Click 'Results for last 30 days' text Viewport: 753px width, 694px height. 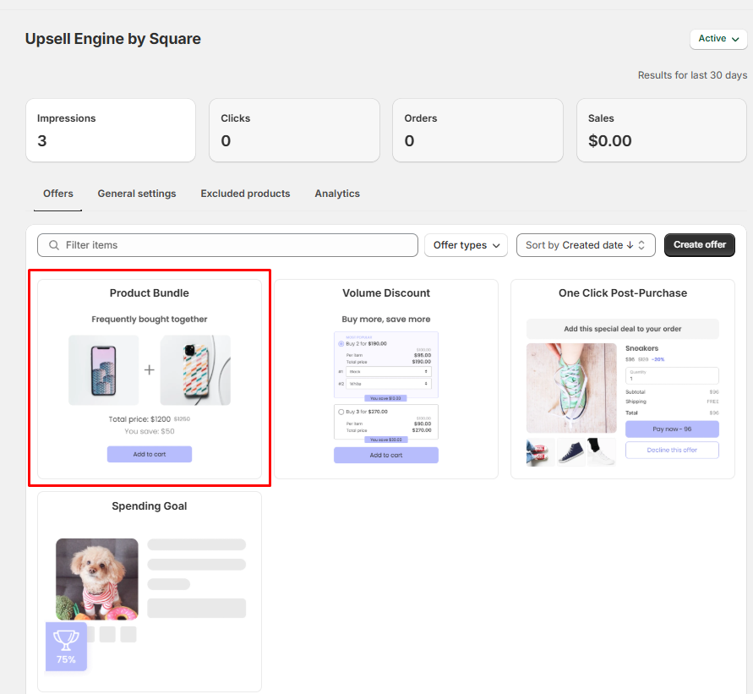tap(692, 75)
